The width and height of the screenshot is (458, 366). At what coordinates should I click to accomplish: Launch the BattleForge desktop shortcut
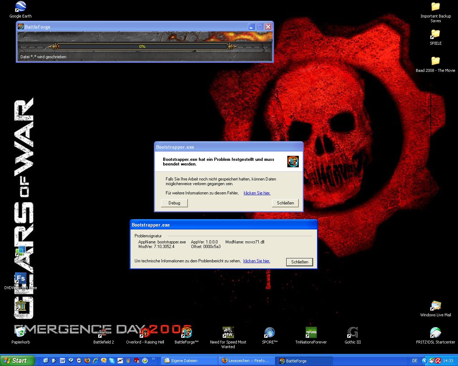pos(186,336)
